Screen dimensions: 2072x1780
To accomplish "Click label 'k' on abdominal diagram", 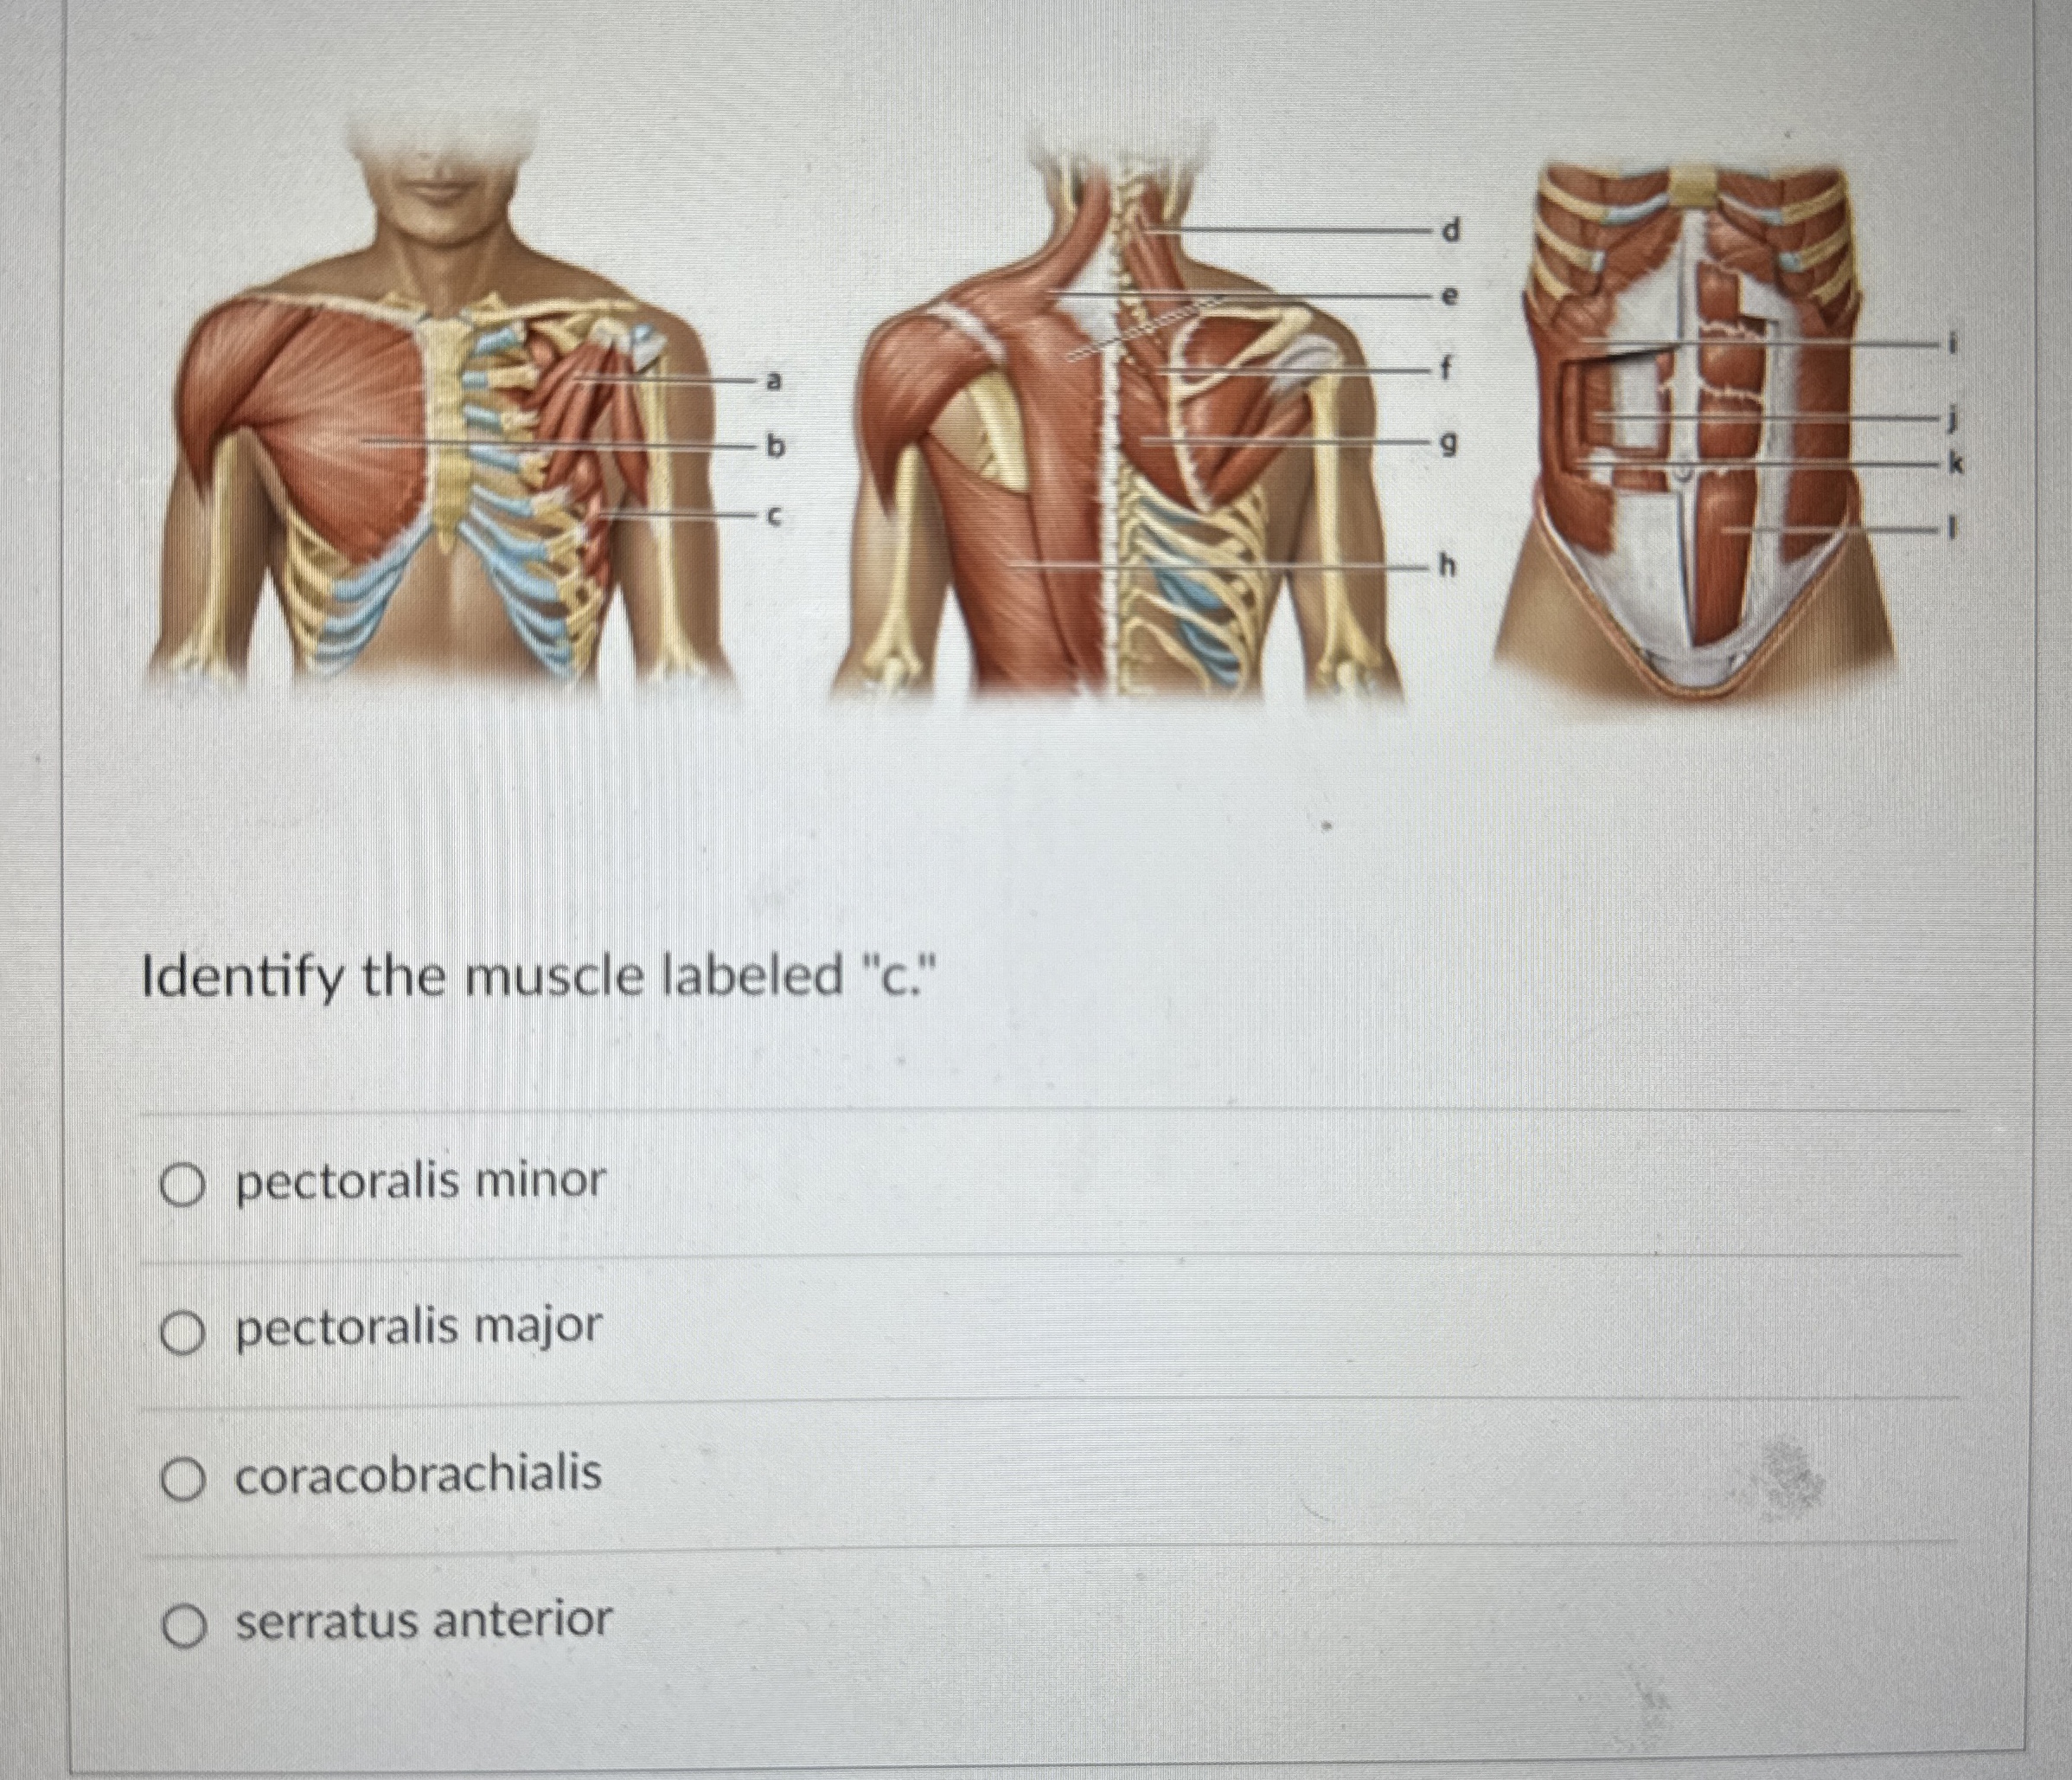I will click(x=1956, y=463).
